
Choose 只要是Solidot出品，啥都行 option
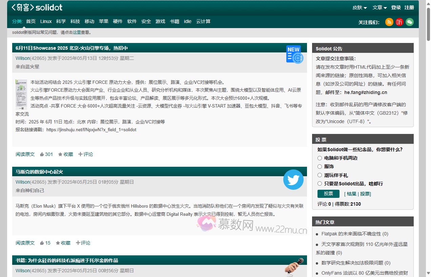320,183
